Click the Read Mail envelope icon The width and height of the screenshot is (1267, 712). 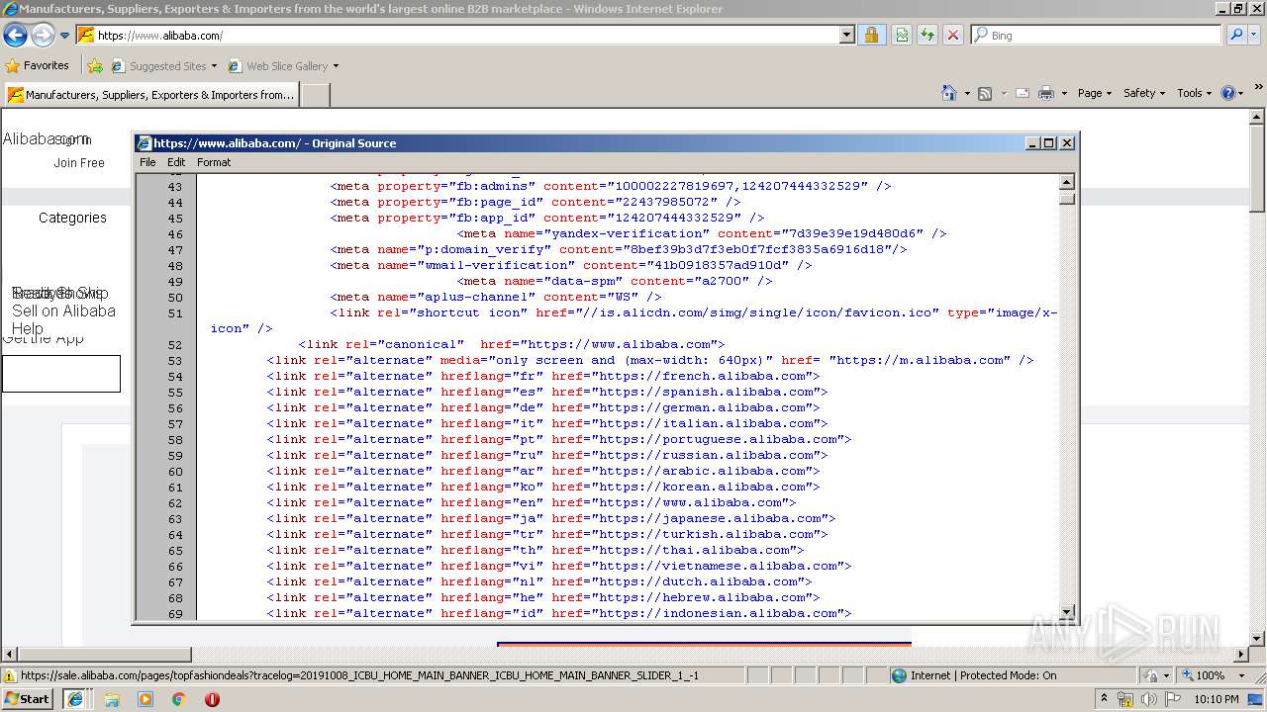(1022, 93)
